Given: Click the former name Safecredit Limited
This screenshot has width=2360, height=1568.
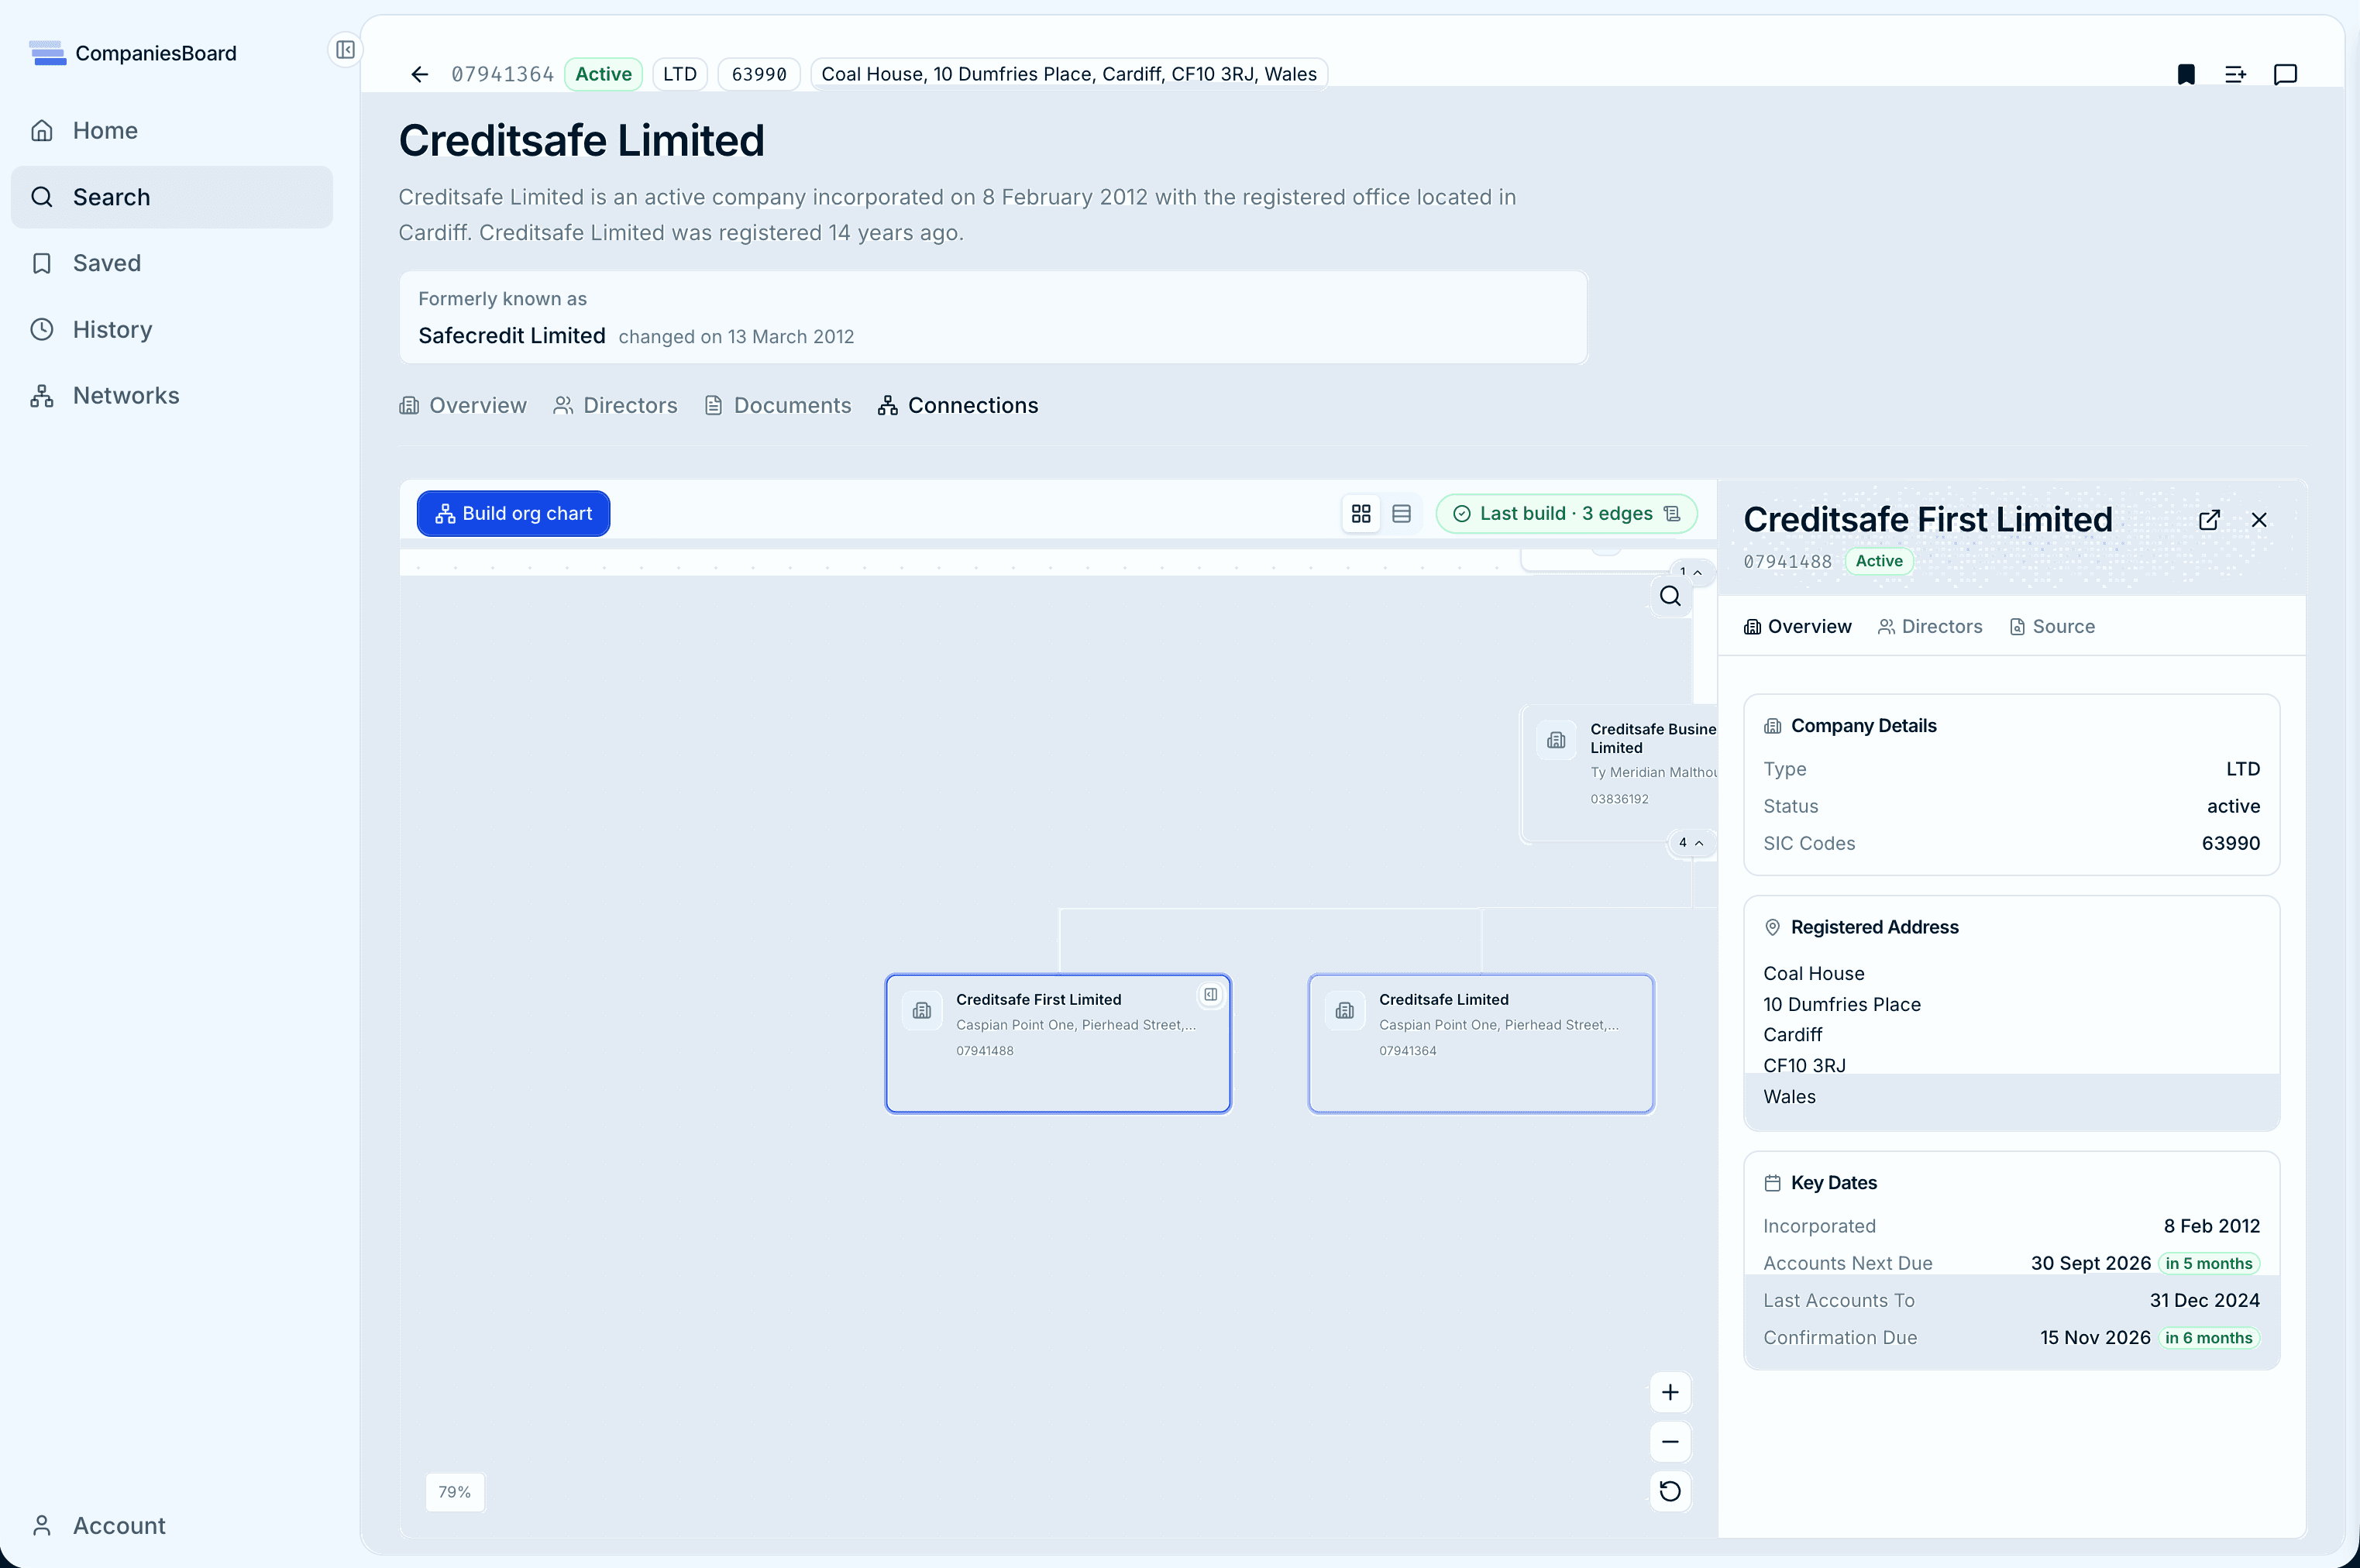Looking at the screenshot, I should click(x=512, y=336).
